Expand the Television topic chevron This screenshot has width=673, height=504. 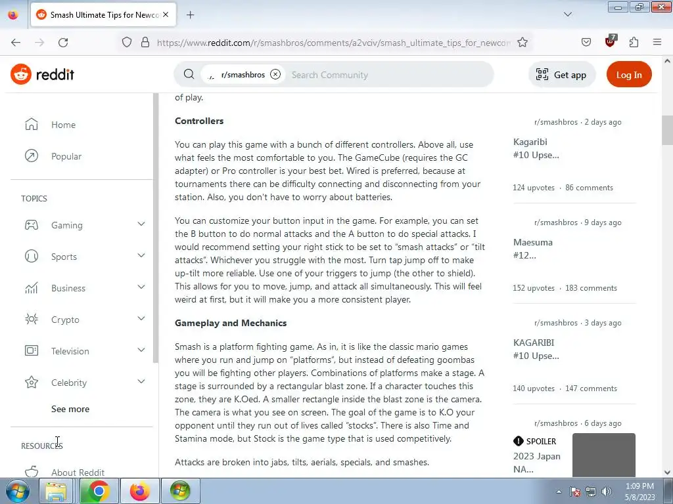(141, 350)
